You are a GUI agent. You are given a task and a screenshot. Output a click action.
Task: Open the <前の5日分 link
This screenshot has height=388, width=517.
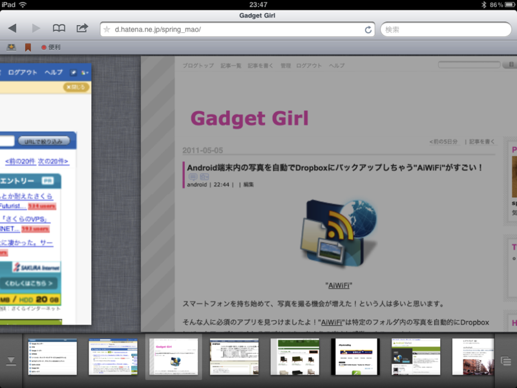pyautogui.click(x=443, y=142)
